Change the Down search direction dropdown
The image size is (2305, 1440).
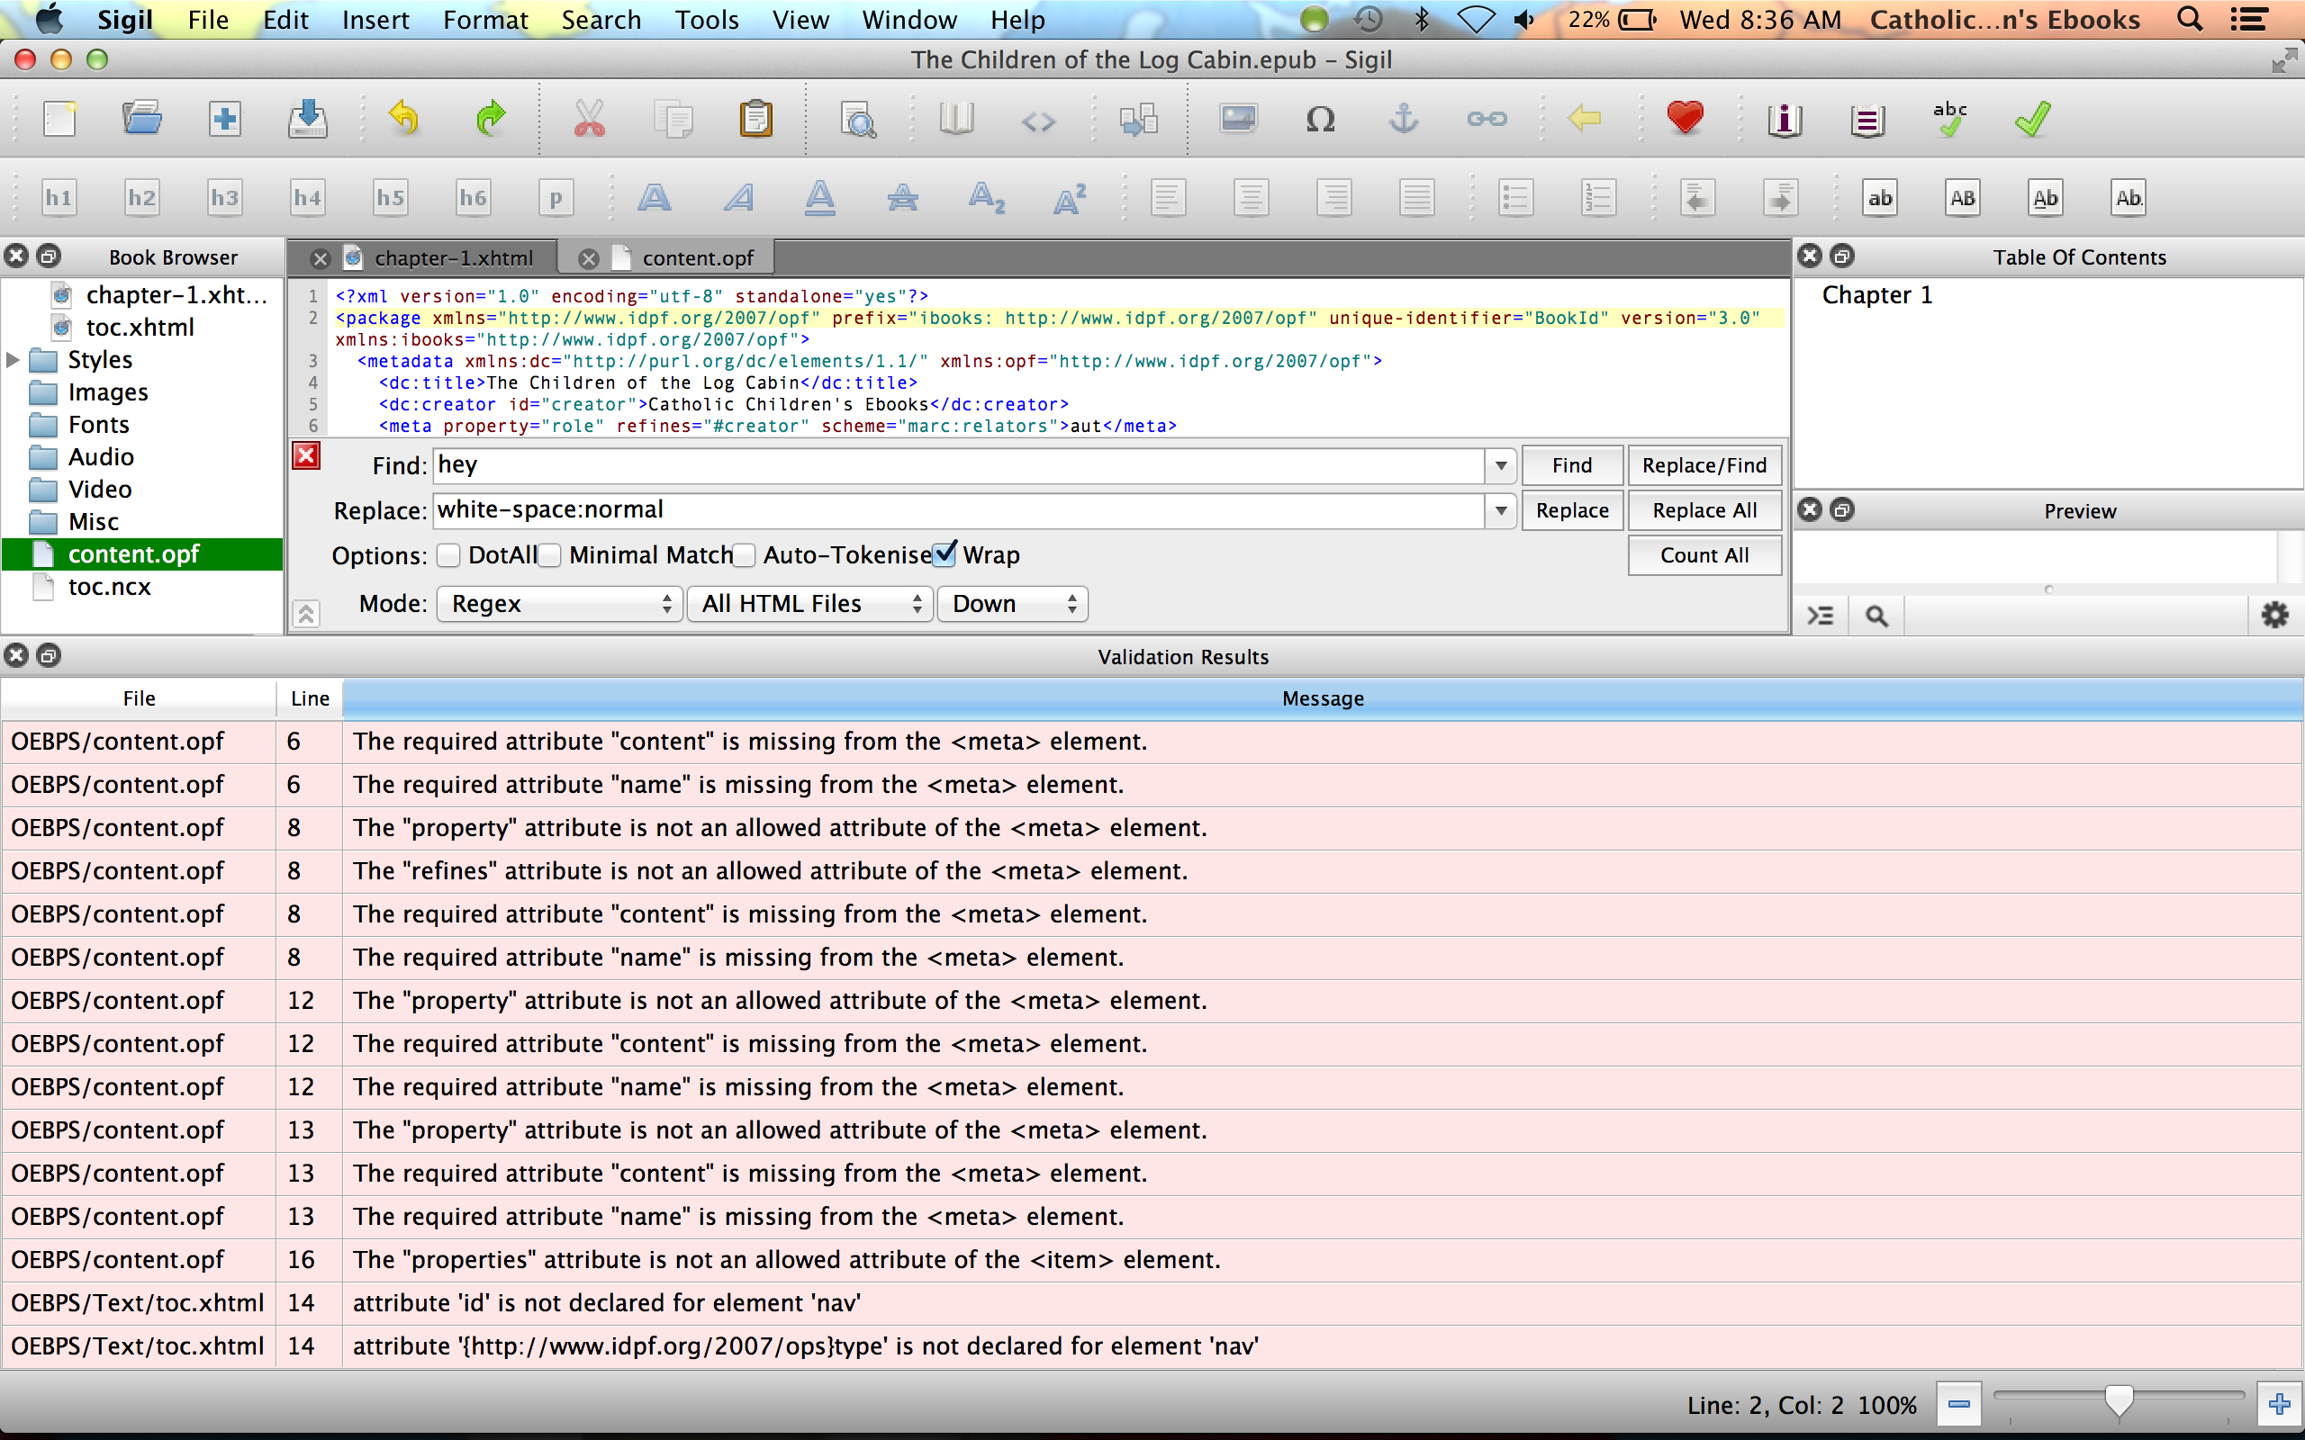[1012, 604]
